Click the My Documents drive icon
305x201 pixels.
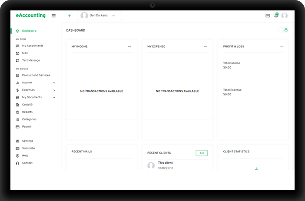pyautogui.click(x=17, y=97)
